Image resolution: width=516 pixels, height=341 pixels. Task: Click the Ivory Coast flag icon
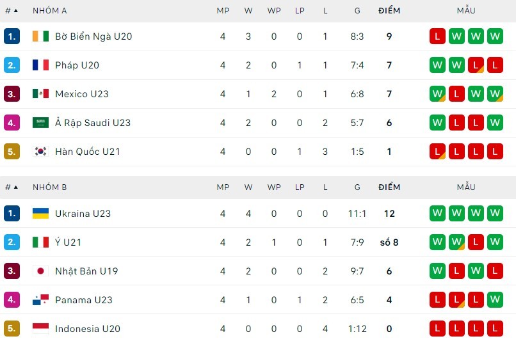tap(40, 36)
